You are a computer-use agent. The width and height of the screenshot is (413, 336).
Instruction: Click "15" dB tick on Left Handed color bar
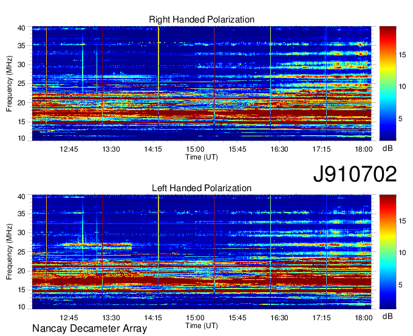(402, 221)
